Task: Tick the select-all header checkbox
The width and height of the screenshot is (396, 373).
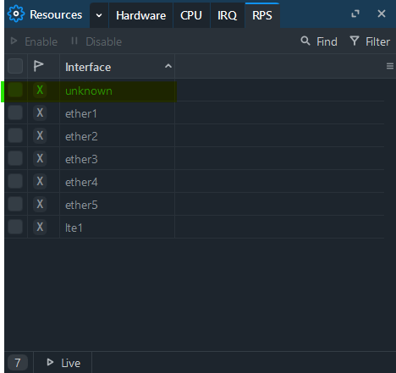Action: tap(15, 66)
